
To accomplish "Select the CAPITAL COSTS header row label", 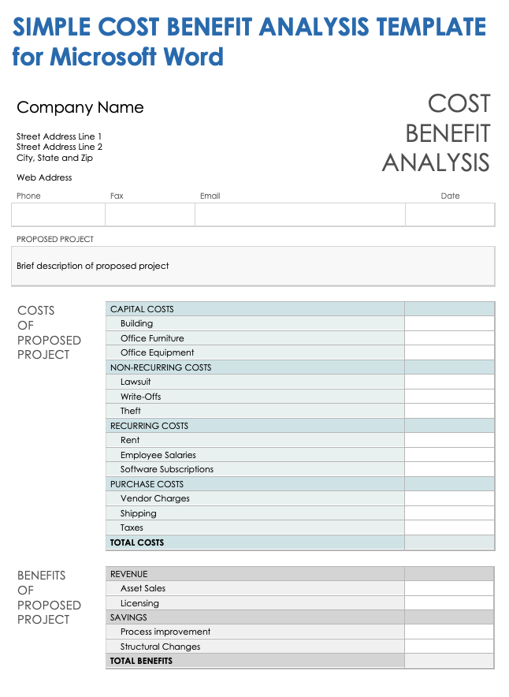I will [142, 309].
